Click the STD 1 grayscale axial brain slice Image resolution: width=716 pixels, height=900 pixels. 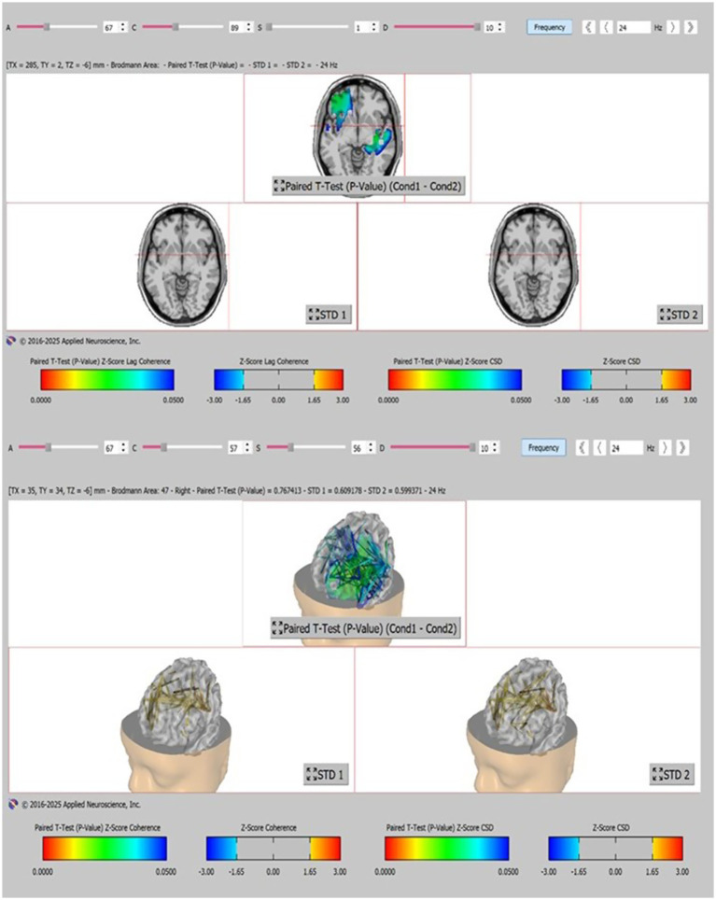[181, 265]
